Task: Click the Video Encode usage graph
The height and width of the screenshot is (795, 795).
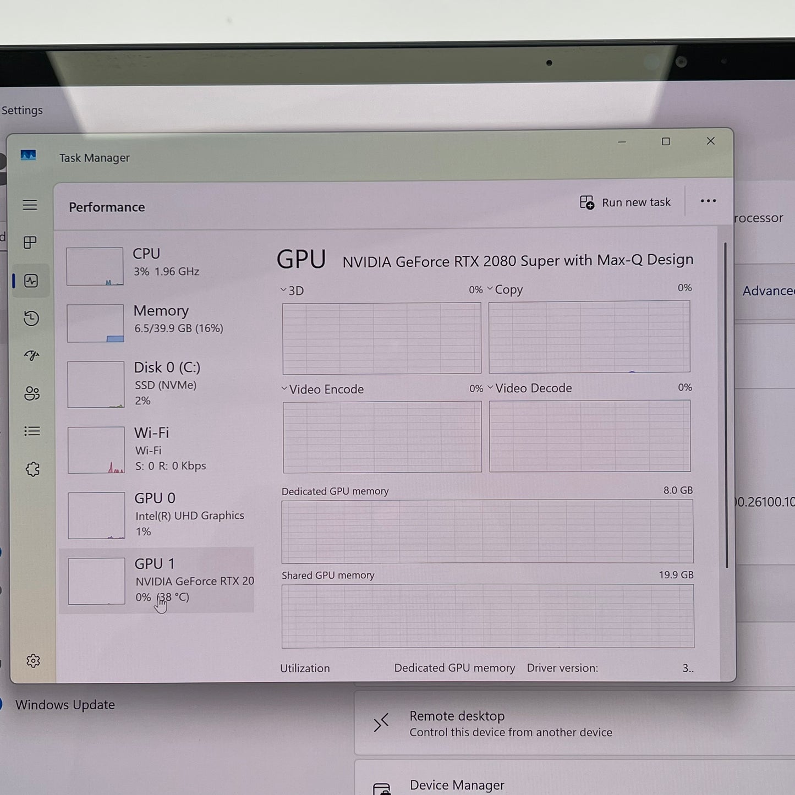Action: pyautogui.click(x=382, y=437)
